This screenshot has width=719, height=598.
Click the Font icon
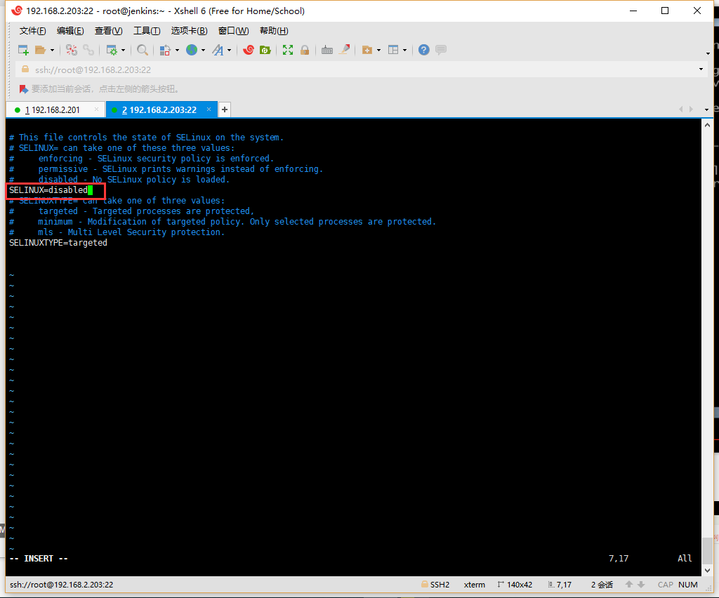coord(218,50)
